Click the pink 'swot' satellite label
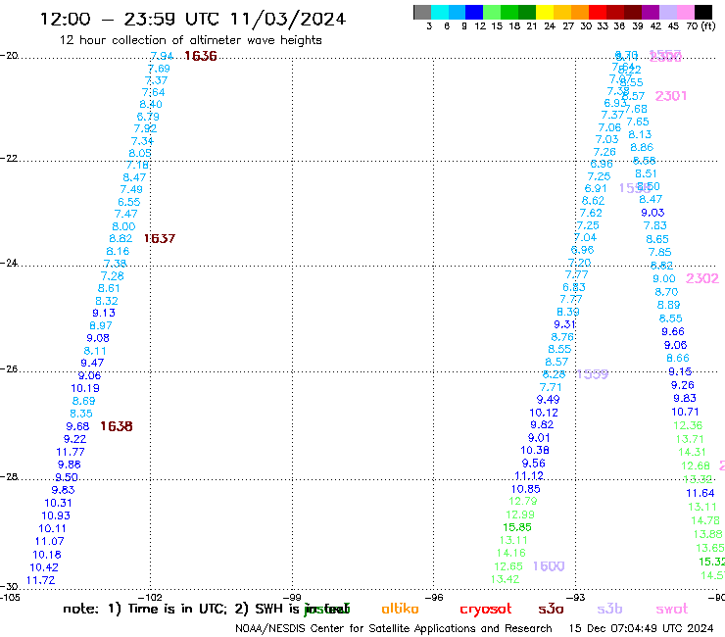725x637 pixels. coord(672,610)
